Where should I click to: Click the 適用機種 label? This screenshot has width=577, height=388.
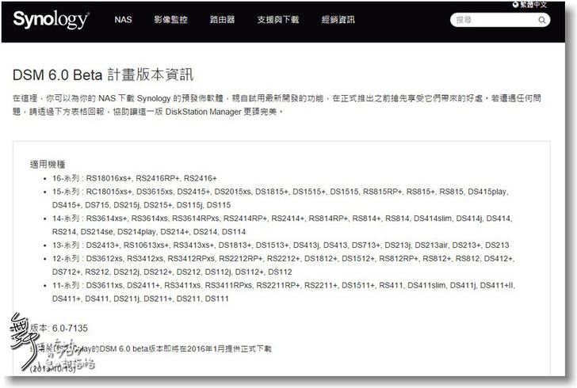click(x=48, y=165)
